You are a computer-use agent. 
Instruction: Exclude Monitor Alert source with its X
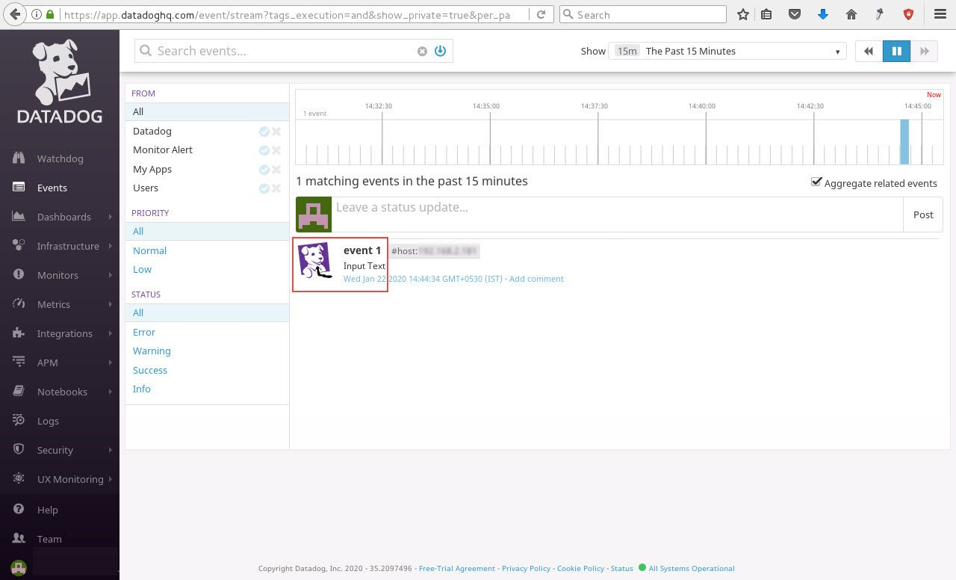point(276,150)
